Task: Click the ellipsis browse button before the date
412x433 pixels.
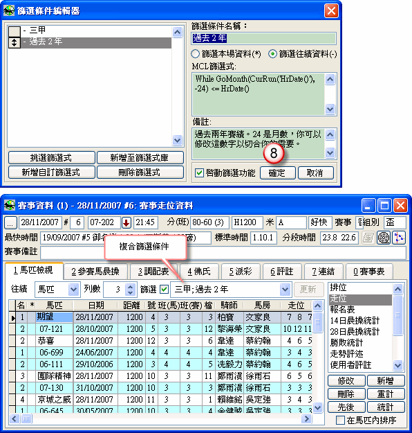Action: pyautogui.click(x=10, y=222)
